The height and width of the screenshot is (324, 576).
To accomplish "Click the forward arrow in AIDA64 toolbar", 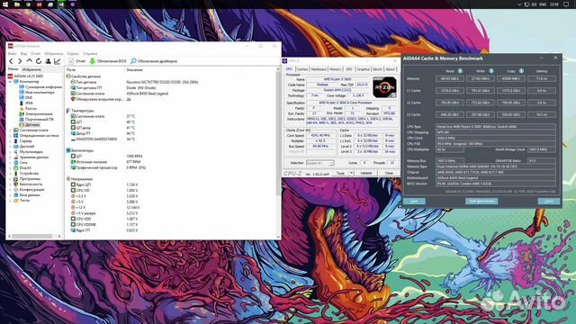I will coord(20,61).
